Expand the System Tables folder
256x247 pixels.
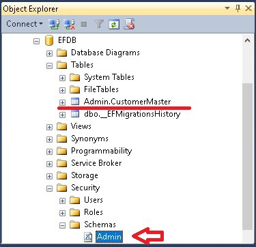[x=62, y=78]
